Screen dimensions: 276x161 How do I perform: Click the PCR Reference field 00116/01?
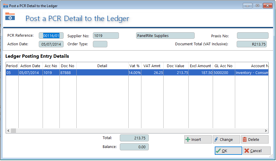pos(51,36)
